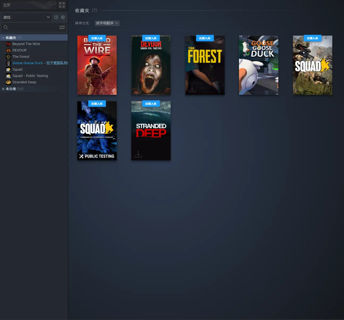344x320 pixels.
Task: Click 近期入库 badge on Beyond The Wire
Action: click(x=97, y=38)
